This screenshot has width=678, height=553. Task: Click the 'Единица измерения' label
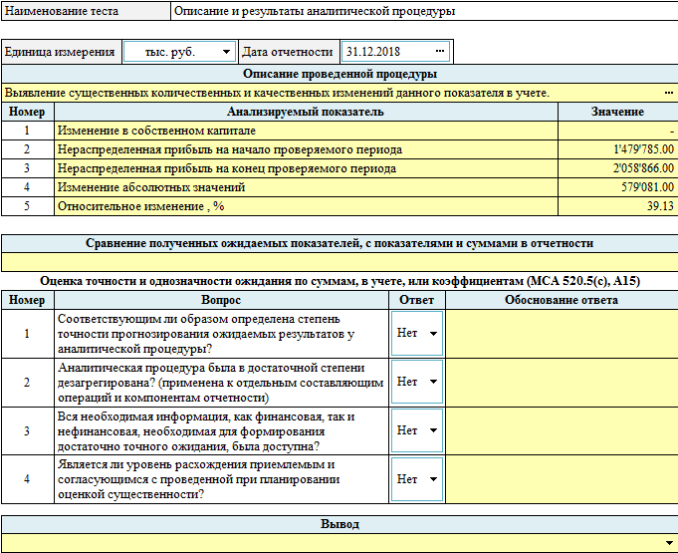pos(60,52)
